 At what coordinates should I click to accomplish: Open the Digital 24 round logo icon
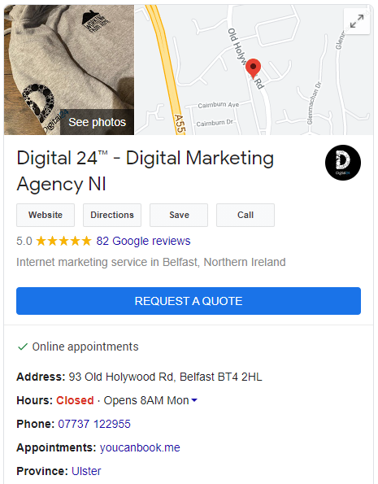coord(343,163)
